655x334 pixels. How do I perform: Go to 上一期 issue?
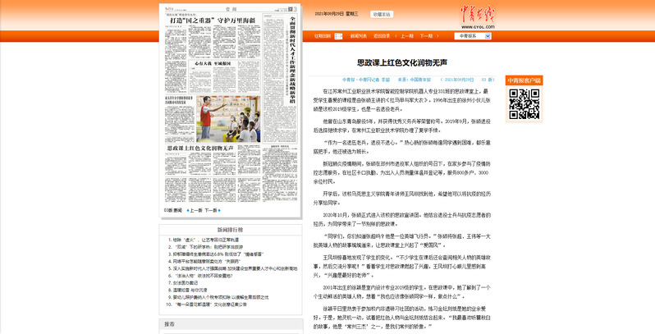tap(408, 36)
